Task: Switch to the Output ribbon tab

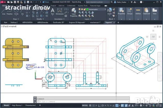Action: (53, 6)
